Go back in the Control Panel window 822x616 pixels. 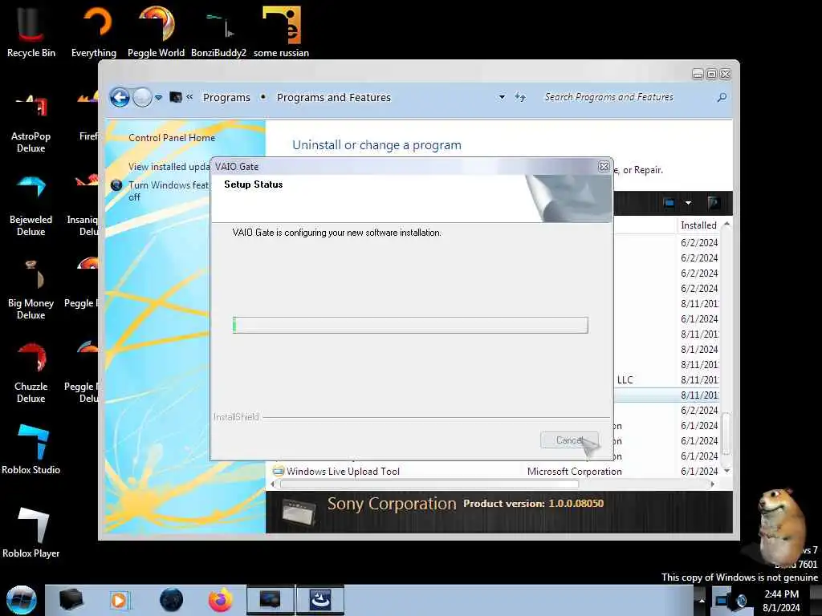(120, 97)
